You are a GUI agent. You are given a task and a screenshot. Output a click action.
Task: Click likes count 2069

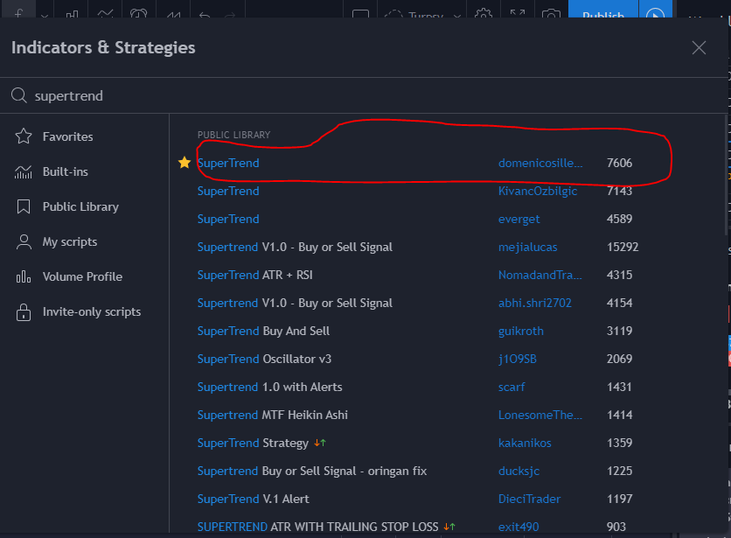point(619,359)
